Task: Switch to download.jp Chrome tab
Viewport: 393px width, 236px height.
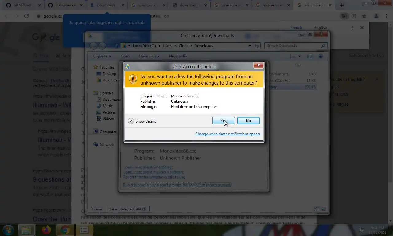Action: 189,5
